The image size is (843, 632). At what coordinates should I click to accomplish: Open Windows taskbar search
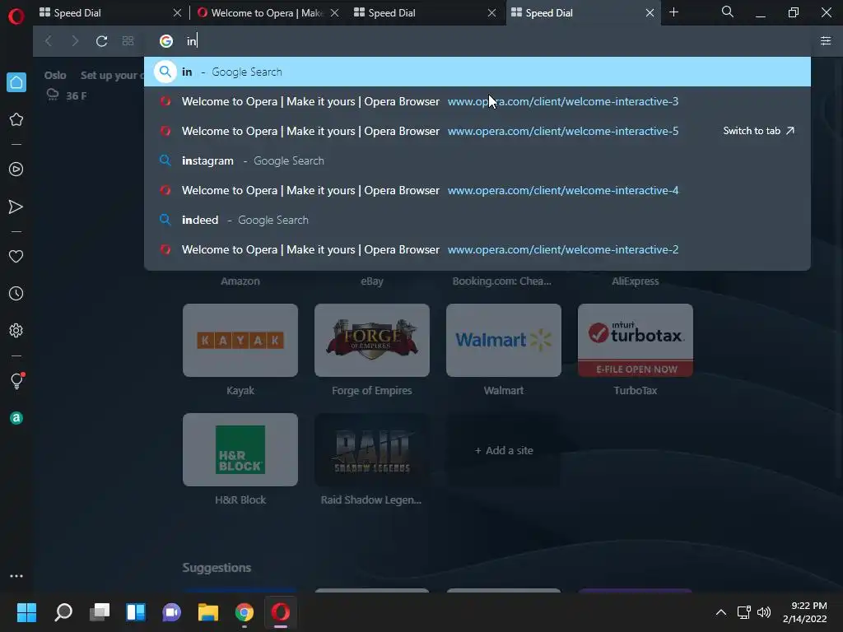click(63, 612)
